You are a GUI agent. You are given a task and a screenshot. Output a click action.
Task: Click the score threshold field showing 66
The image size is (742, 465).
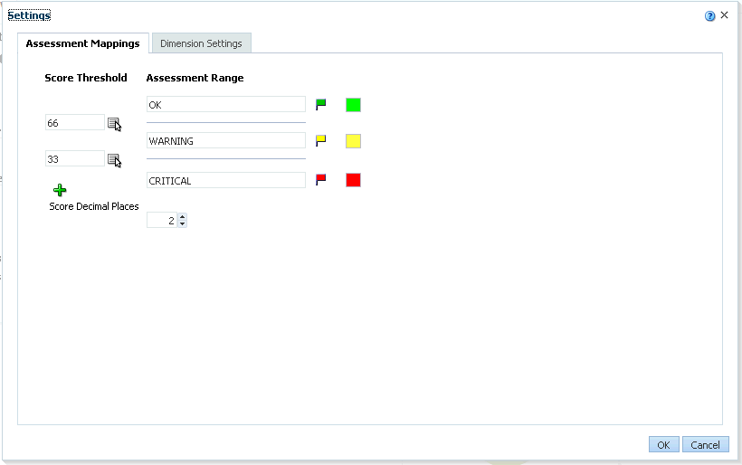pyautogui.click(x=75, y=123)
